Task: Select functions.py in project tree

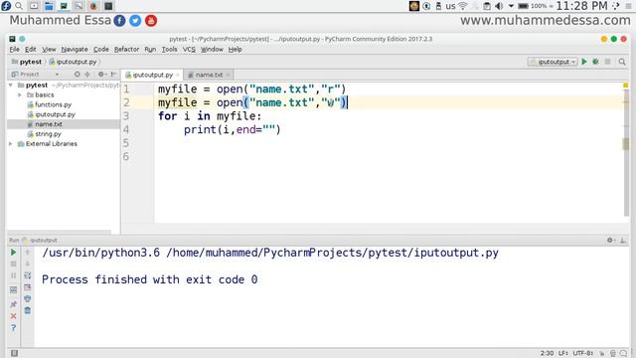Action: (53, 104)
